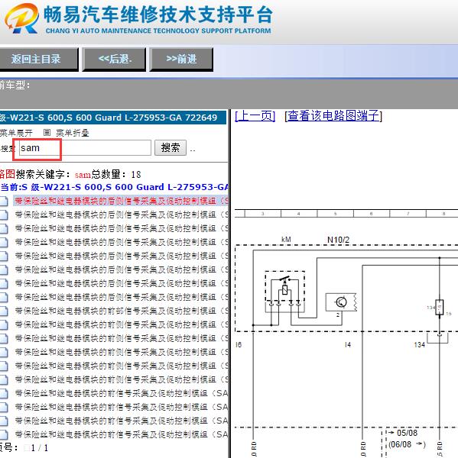
Task: Click the 当前:S 级-W221-S 600 line
Action: click(114, 187)
